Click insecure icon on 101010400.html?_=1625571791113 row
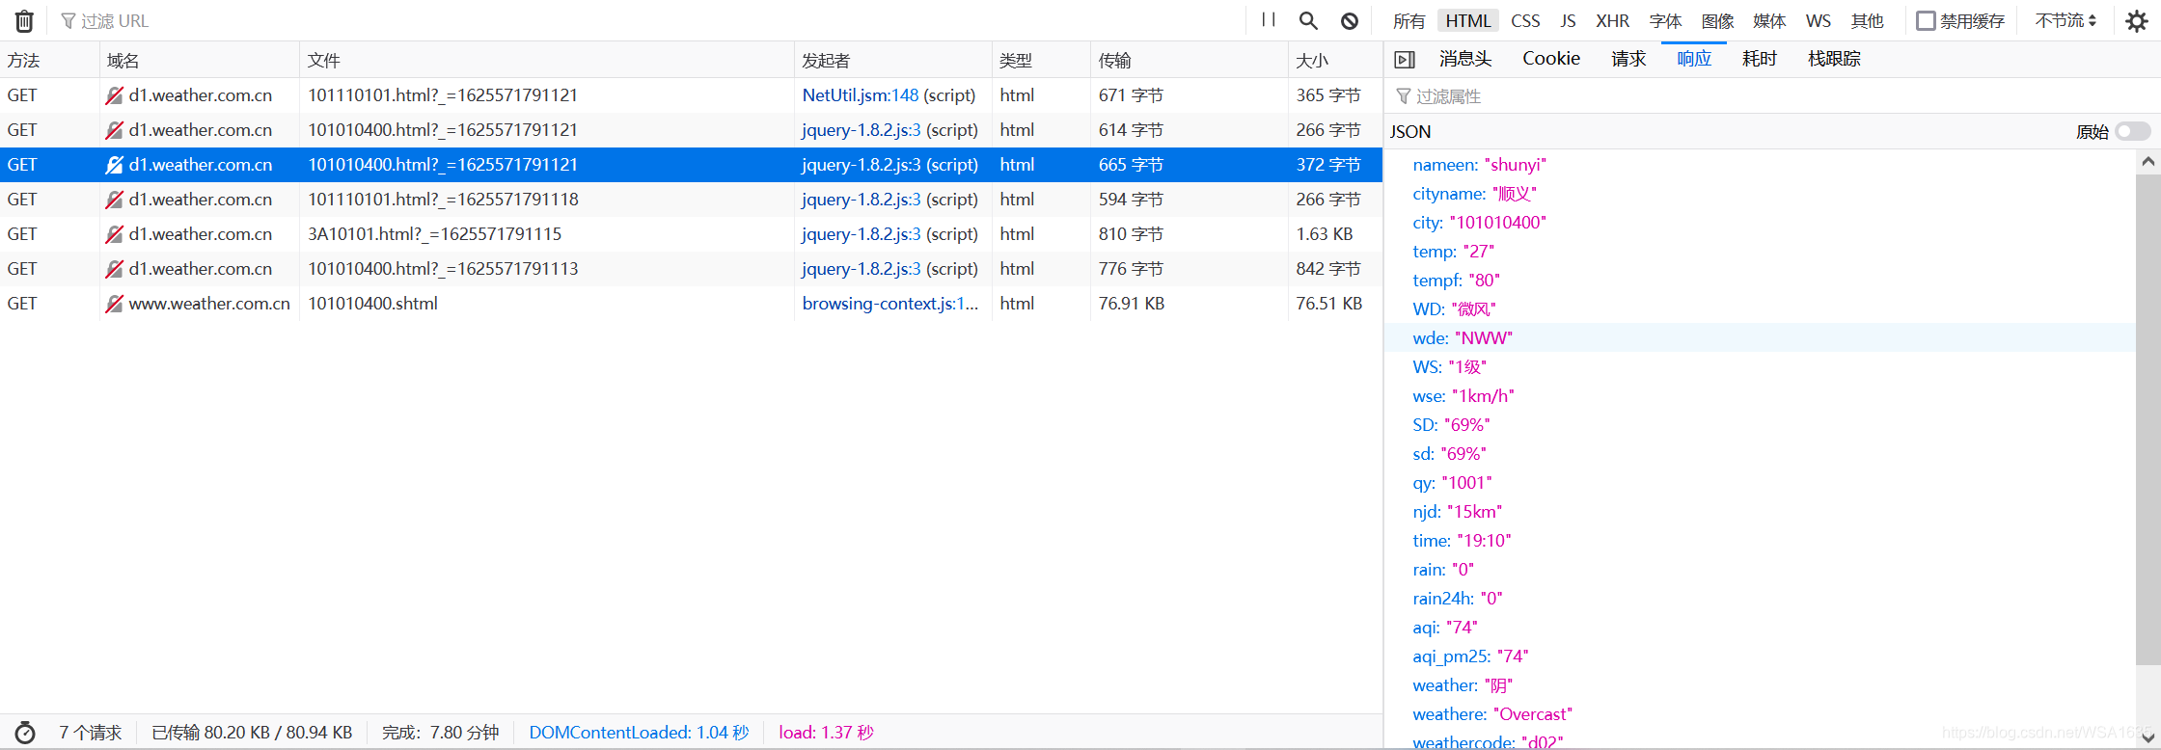The height and width of the screenshot is (750, 2161). [114, 269]
